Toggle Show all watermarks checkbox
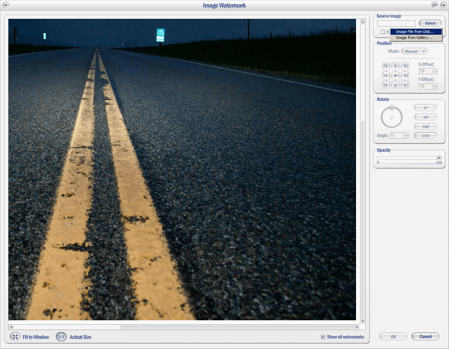Image resolution: width=449 pixels, height=349 pixels. [x=323, y=337]
